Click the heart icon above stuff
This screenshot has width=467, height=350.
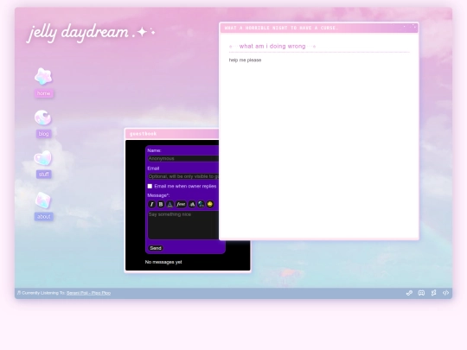[x=43, y=158]
